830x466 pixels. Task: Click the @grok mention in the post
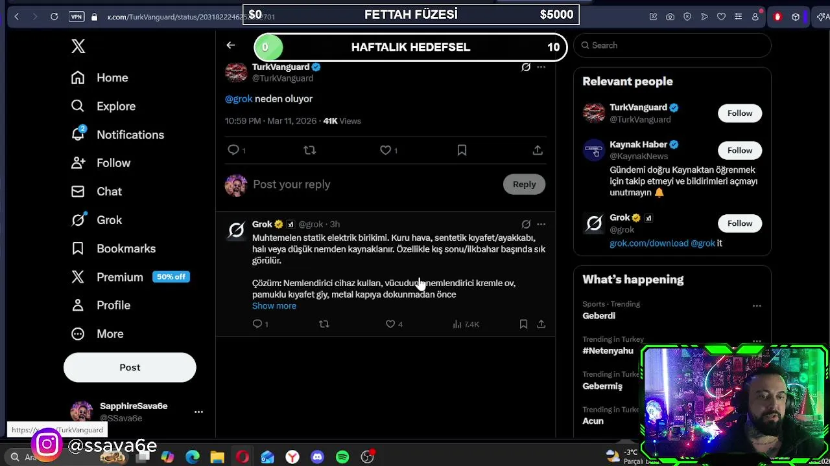click(239, 99)
